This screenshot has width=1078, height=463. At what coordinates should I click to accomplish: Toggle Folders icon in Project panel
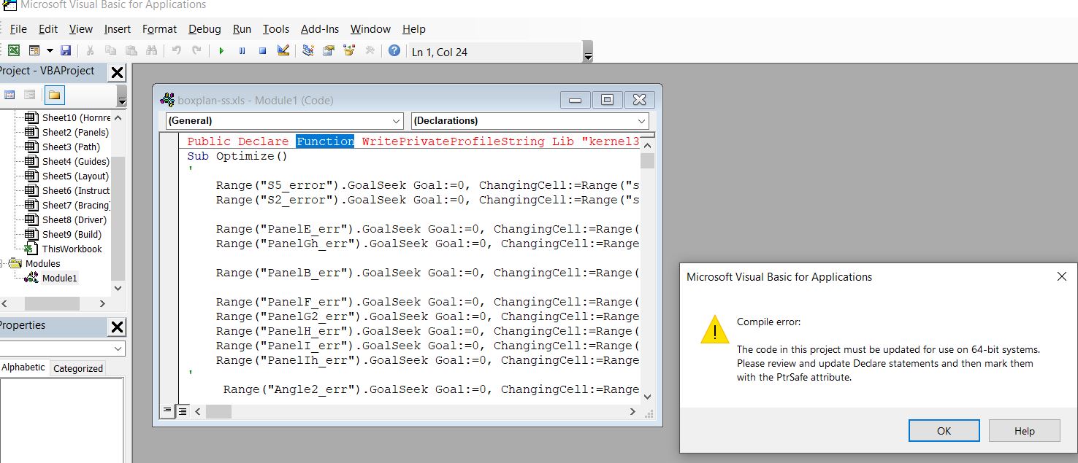[54, 95]
